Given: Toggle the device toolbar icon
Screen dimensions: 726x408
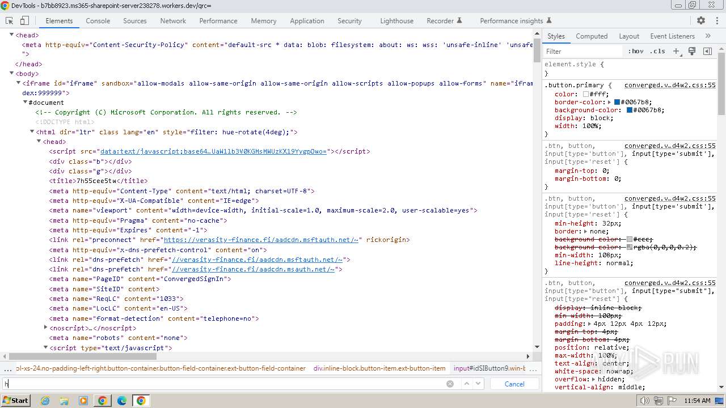Looking at the screenshot, I should 24,20.
